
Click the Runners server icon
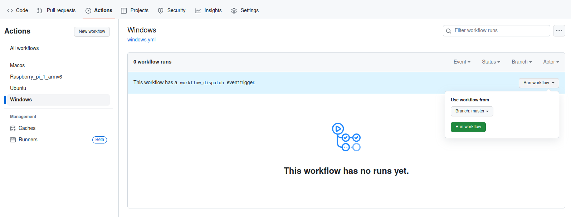13,140
